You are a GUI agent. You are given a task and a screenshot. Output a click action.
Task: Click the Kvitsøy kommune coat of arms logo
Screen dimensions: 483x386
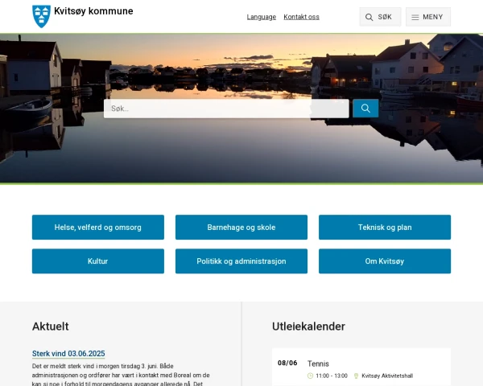click(x=41, y=16)
